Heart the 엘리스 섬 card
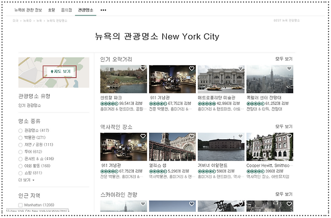Image resolution: width=331 pixels, height=218 pixels. (x=192, y=136)
